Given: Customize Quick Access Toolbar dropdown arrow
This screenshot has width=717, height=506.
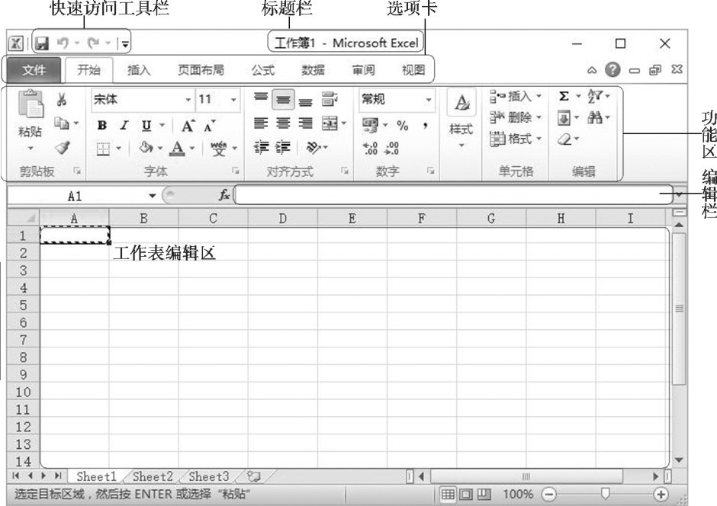Looking at the screenshot, I should [x=124, y=44].
